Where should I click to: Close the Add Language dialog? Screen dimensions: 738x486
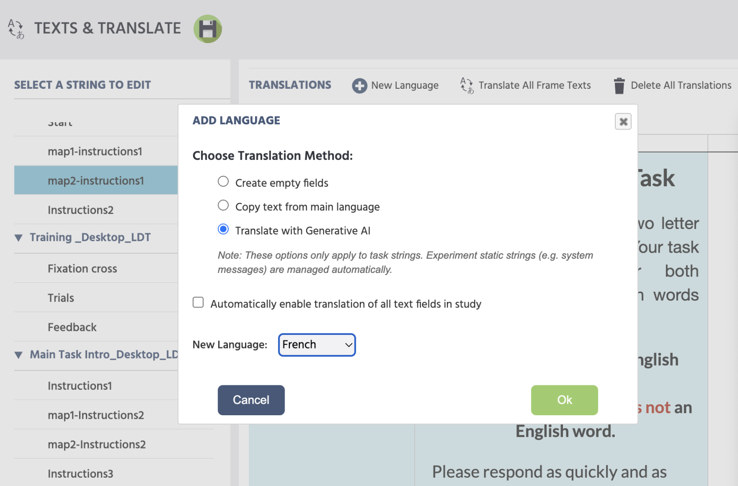pyautogui.click(x=623, y=122)
